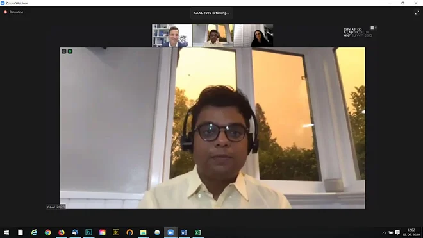Show hidden system tray icons
The height and width of the screenshot is (238, 423).
pos(384,232)
